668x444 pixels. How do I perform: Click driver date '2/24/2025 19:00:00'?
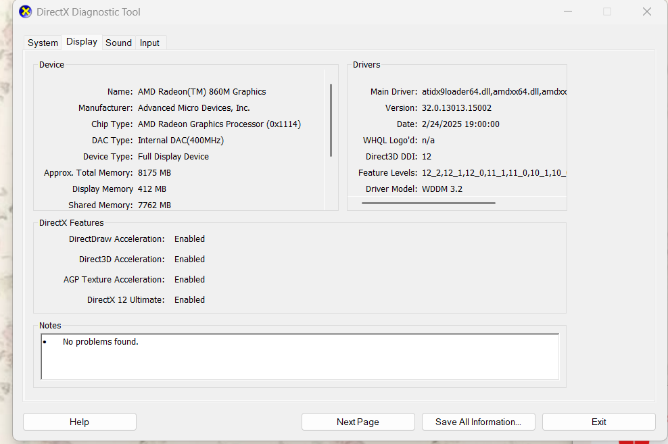[x=460, y=124]
